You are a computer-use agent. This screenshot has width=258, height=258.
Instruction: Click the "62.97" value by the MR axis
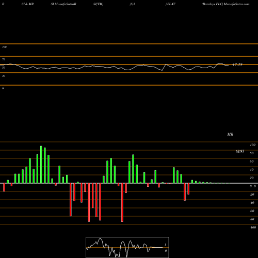(x=240, y=151)
